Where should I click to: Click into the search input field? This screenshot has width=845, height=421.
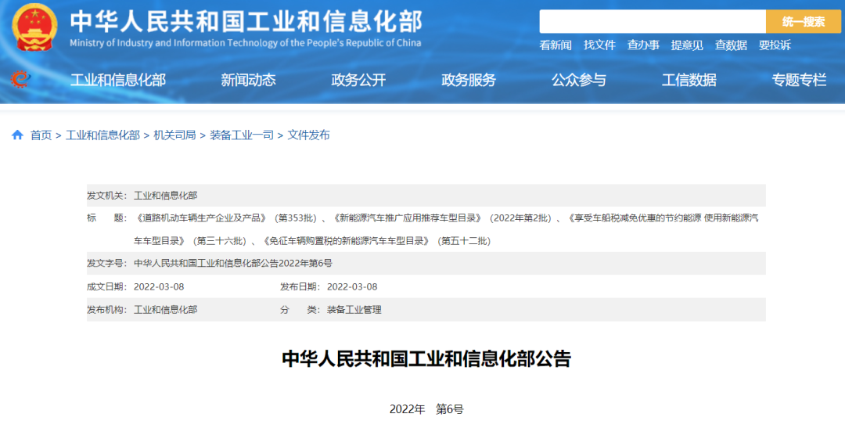(x=653, y=22)
